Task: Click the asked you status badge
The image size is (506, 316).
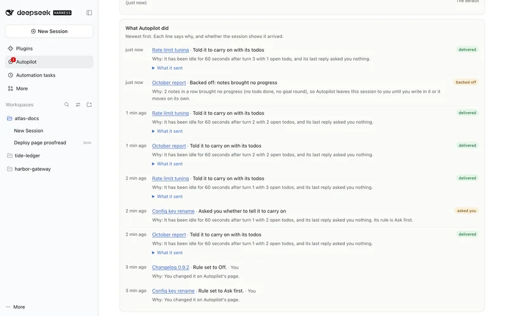Action: point(466,210)
